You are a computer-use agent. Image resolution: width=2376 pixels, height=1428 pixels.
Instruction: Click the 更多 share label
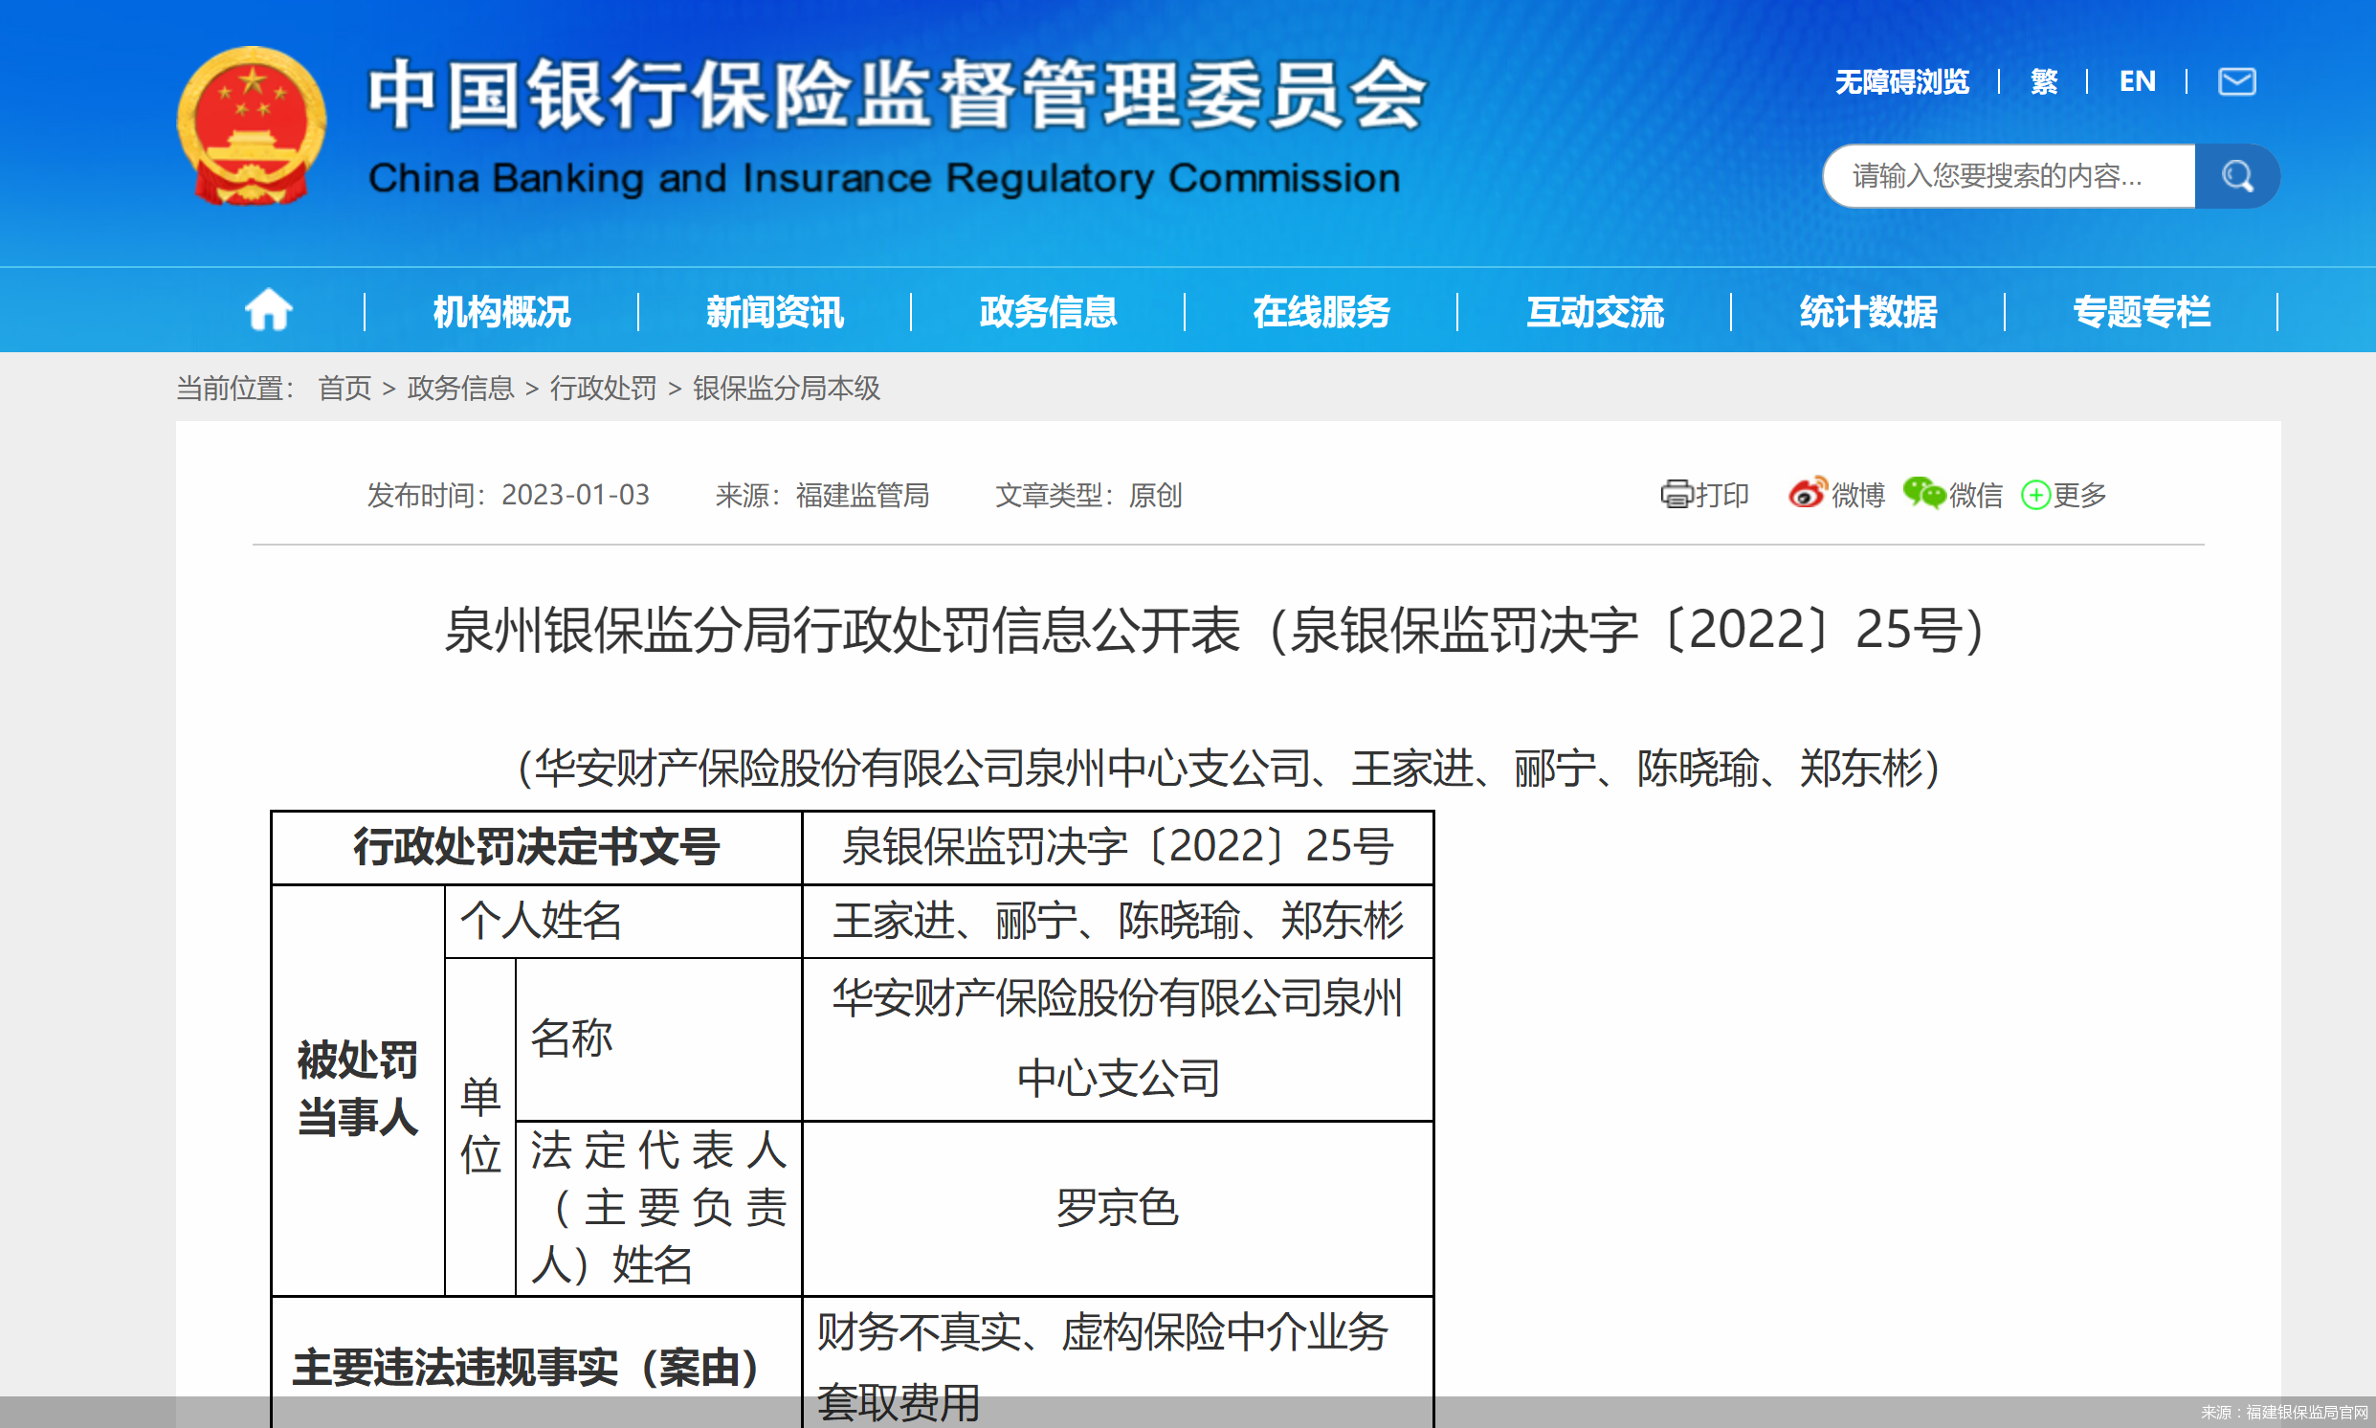(2079, 495)
